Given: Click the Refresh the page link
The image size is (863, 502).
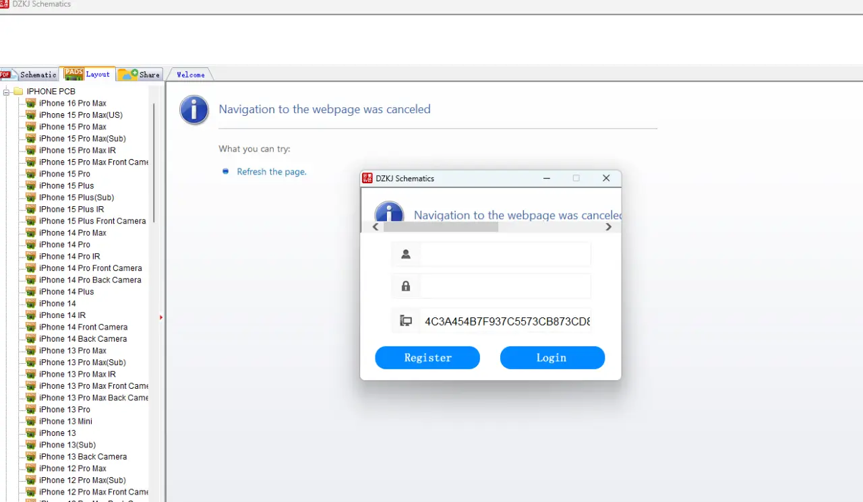Looking at the screenshot, I should coord(272,172).
